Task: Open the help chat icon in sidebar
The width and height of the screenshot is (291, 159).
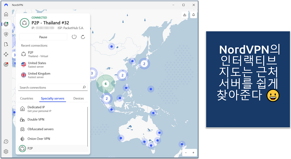Action: (x=6, y=142)
